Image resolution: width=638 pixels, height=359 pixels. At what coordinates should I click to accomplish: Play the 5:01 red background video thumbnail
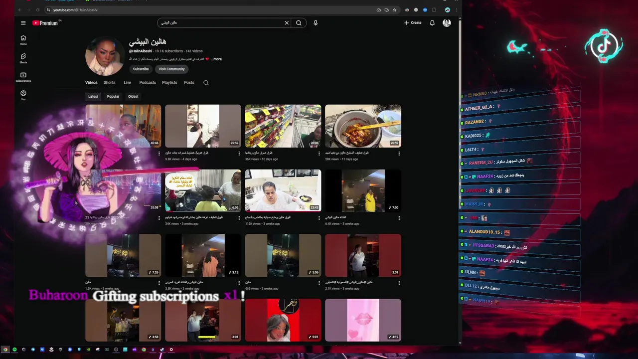pos(283,320)
